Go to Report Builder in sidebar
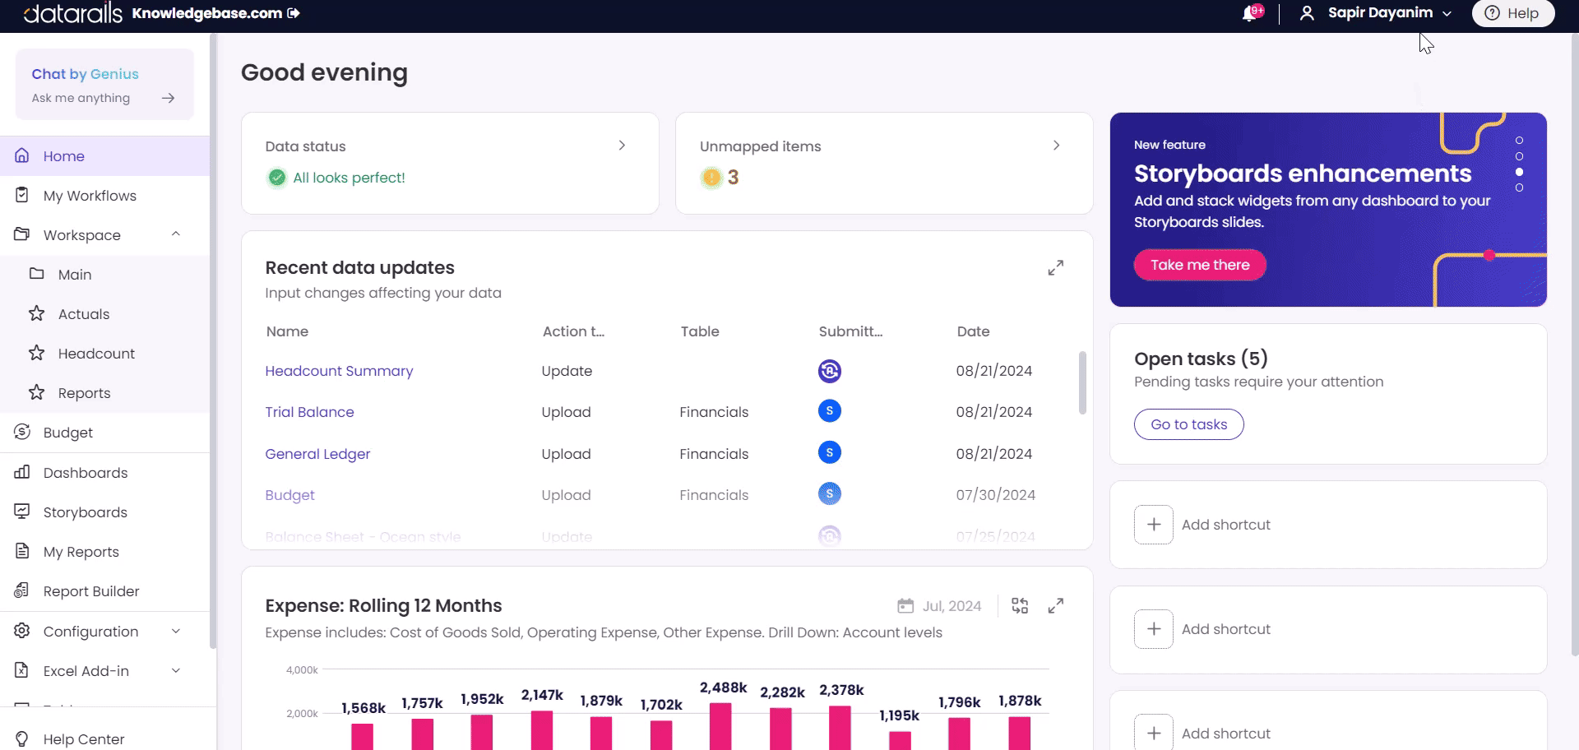The height and width of the screenshot is (750, 1579). [90, 591]
